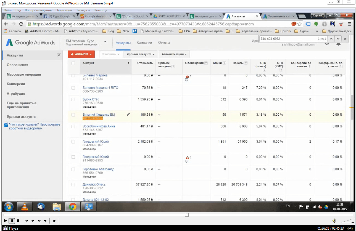This screenshot has height=231, width=356.
Task: Open the help tooltip next to Клики
Action: (x=224, y=63)
